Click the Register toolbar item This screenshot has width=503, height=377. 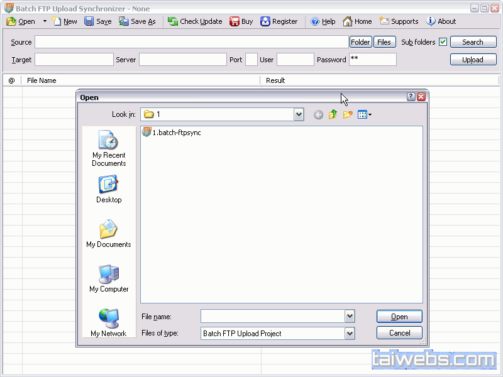click(x=279, y=21)
